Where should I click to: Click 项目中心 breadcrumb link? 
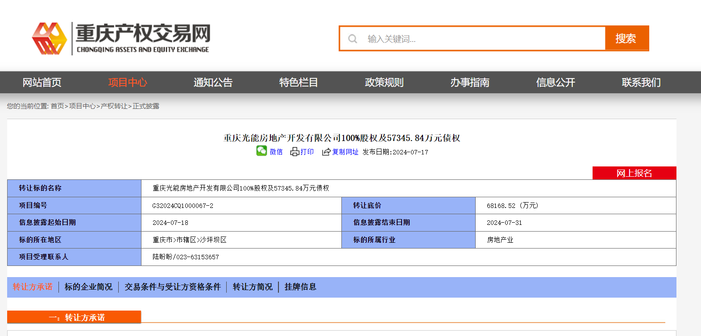coord(83,106)
